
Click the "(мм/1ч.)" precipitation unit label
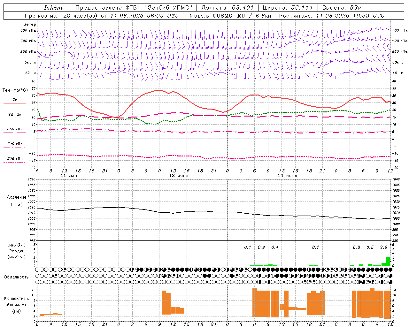tap(17, 257)
